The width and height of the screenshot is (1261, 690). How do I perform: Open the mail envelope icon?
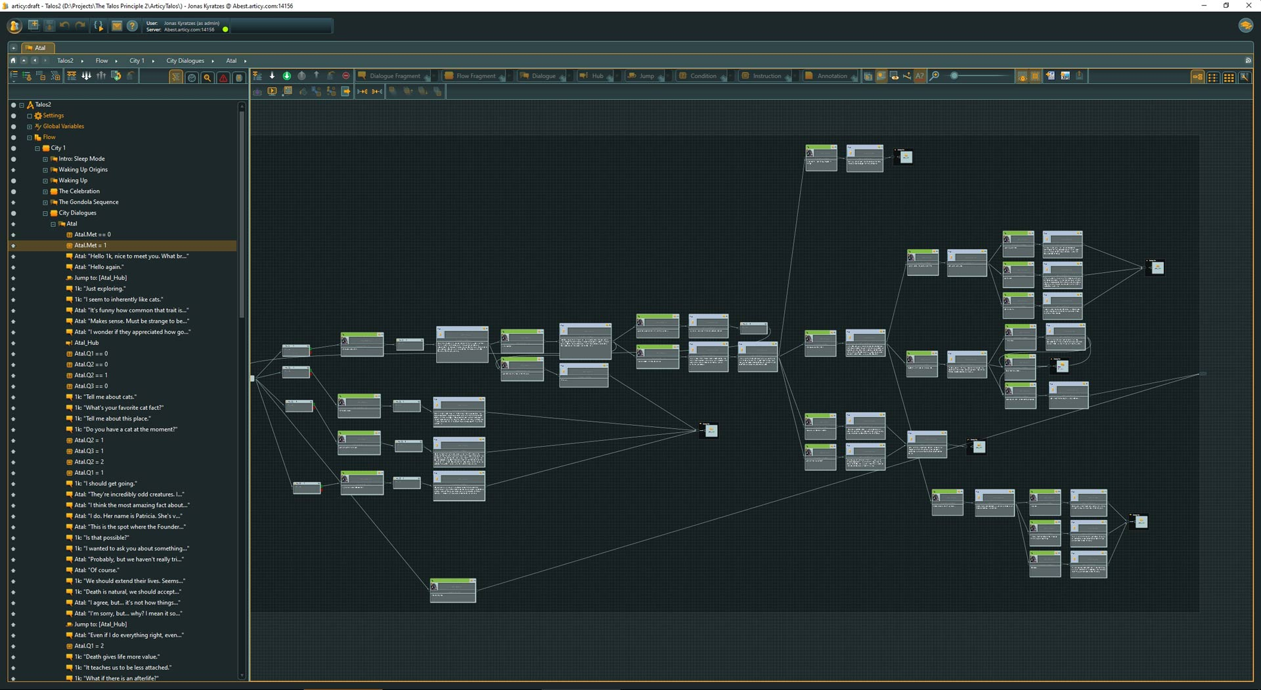click(x=116, y=26)
